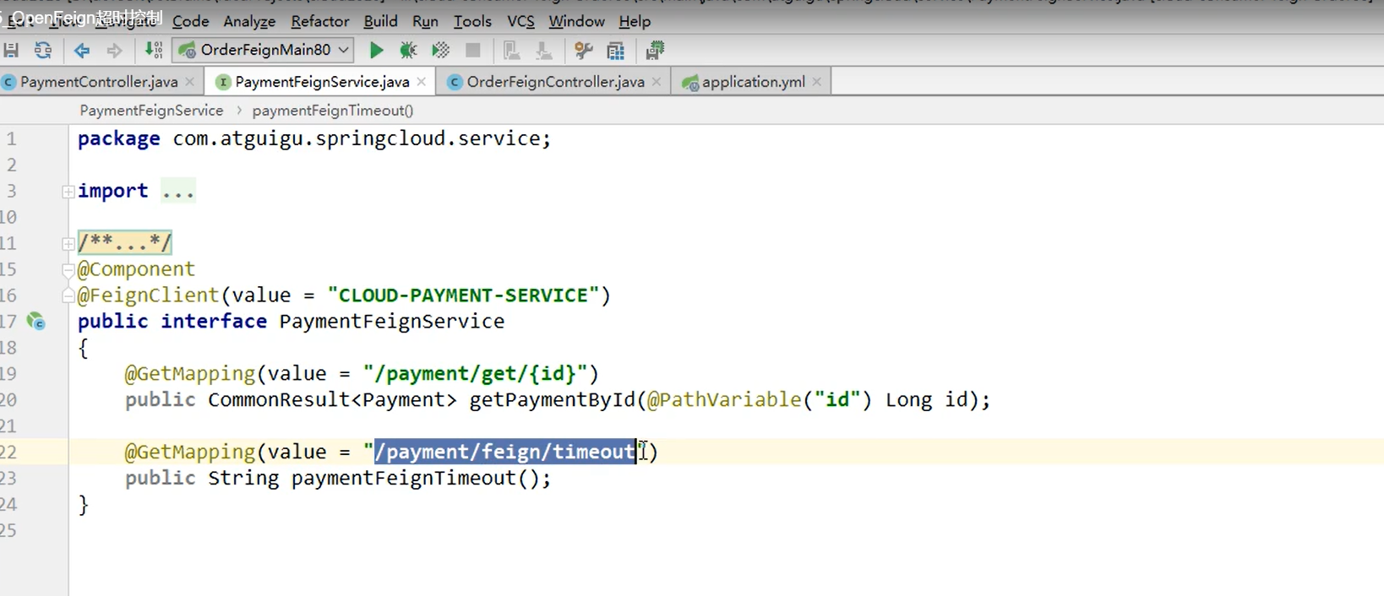The width and height of the screenshot is (1384, 596).
Task: Expand the folded /**...*/ comment
Action: point(68,244)
